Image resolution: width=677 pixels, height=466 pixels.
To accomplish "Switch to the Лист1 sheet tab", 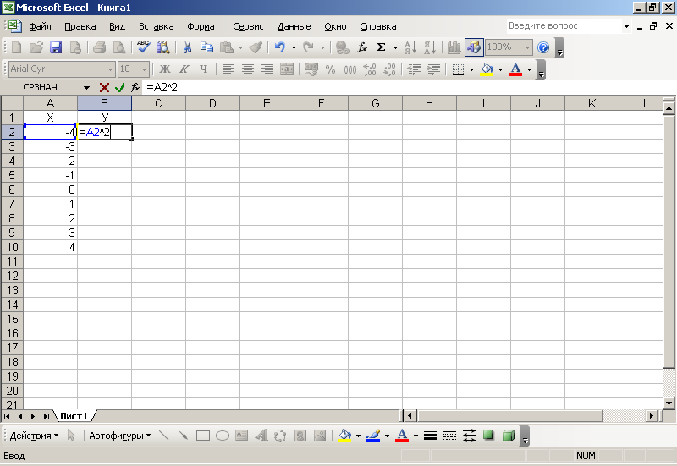I will [74, 416].
